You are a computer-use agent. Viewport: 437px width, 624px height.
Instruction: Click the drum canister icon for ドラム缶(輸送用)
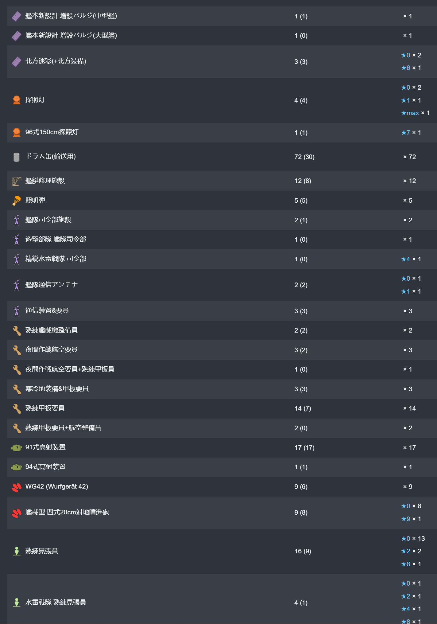17,157
